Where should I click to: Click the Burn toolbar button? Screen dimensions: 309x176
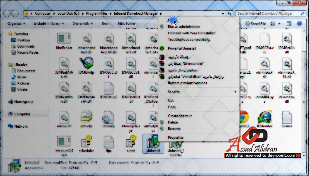[x=106, y=23]
